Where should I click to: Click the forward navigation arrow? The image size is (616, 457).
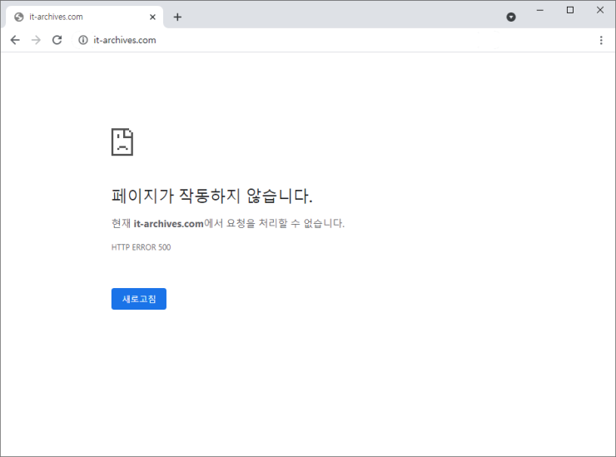(x=36, y=40)
